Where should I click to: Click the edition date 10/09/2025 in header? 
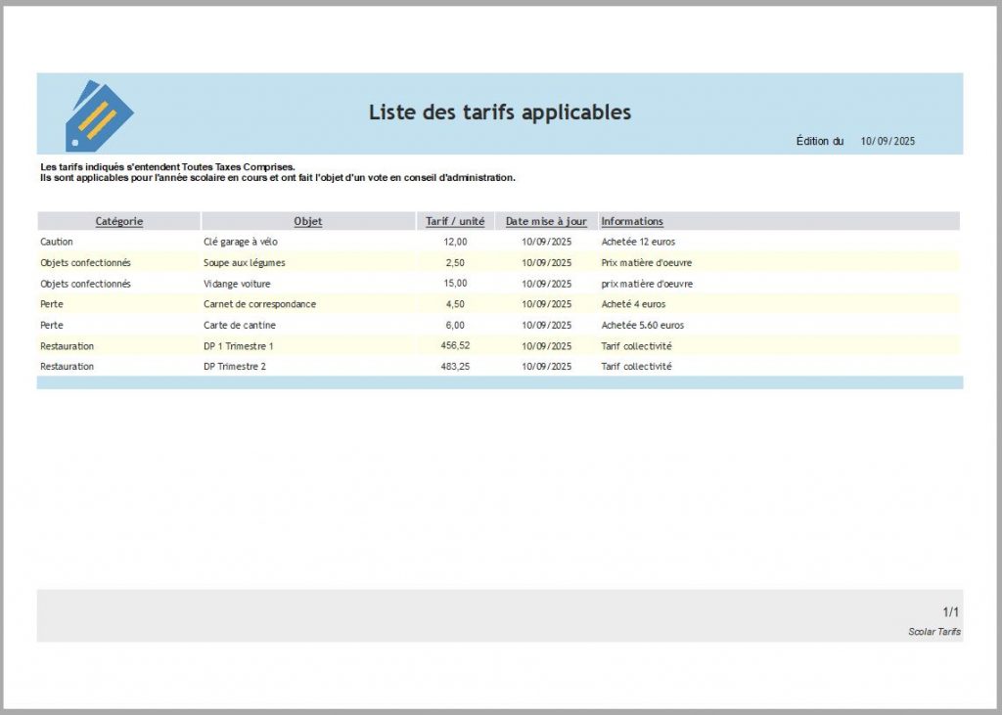point(888,142)
